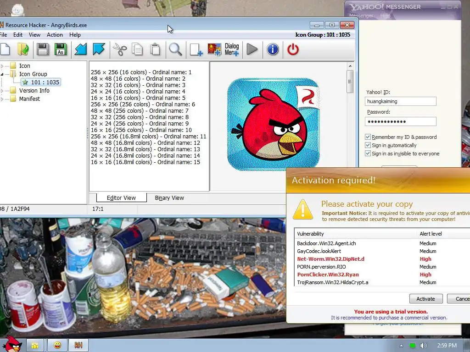Screen dimensions: 470x352
Task: Click the left-down blue arrow icon
Action: click(80, 49)
